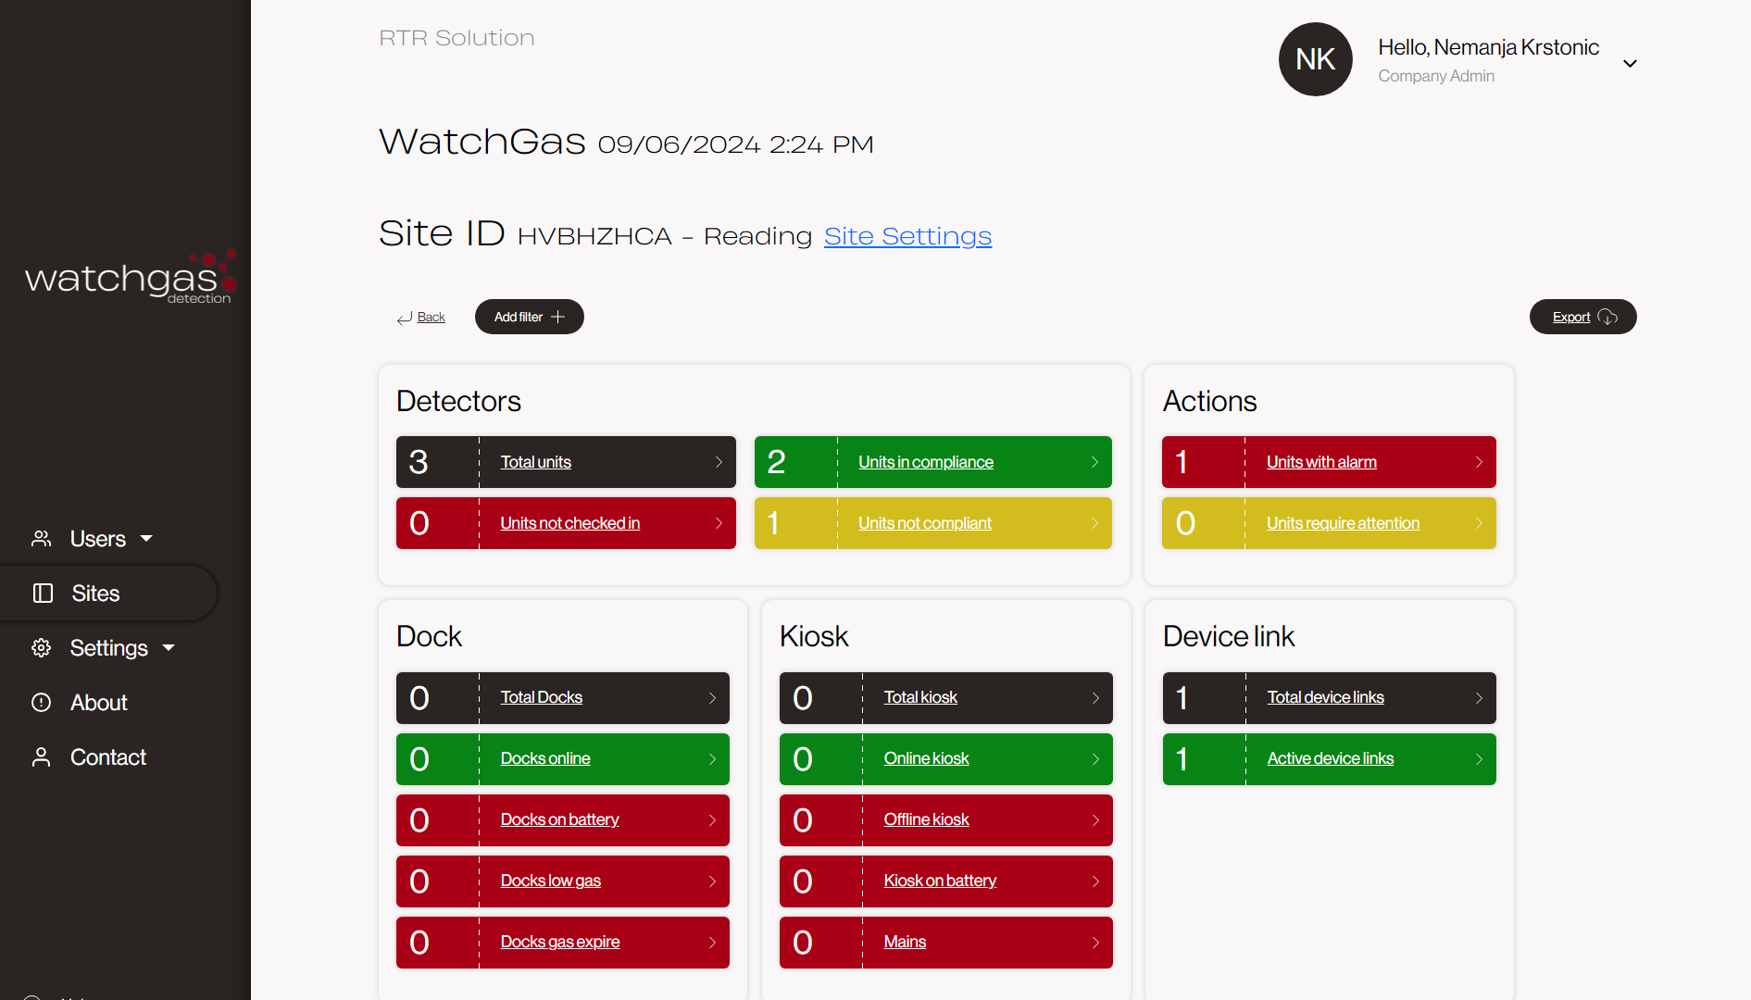This screenshot has width=1751, height=1000.
Task: Click the Users people icon in sidebar
Action: (x=42, y=539)
